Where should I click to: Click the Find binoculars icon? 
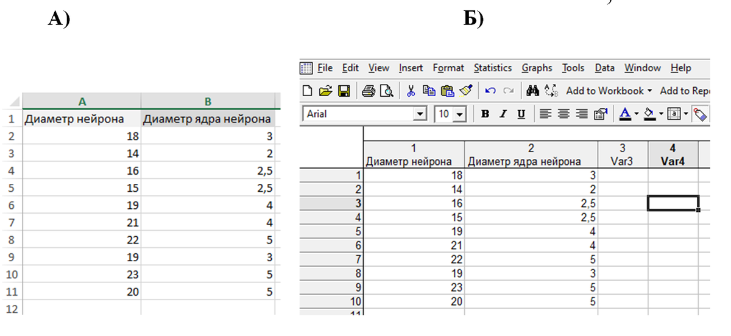533,91
